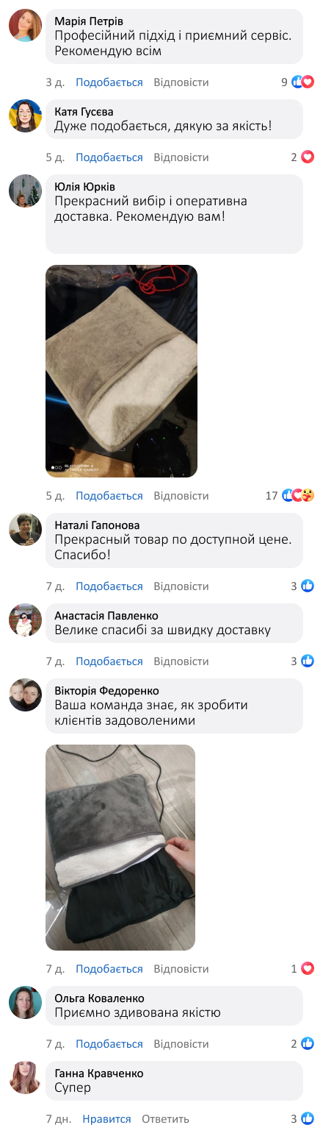
Task: Open the Анастасія Павленко name link
Action: [x=106, y=615]
